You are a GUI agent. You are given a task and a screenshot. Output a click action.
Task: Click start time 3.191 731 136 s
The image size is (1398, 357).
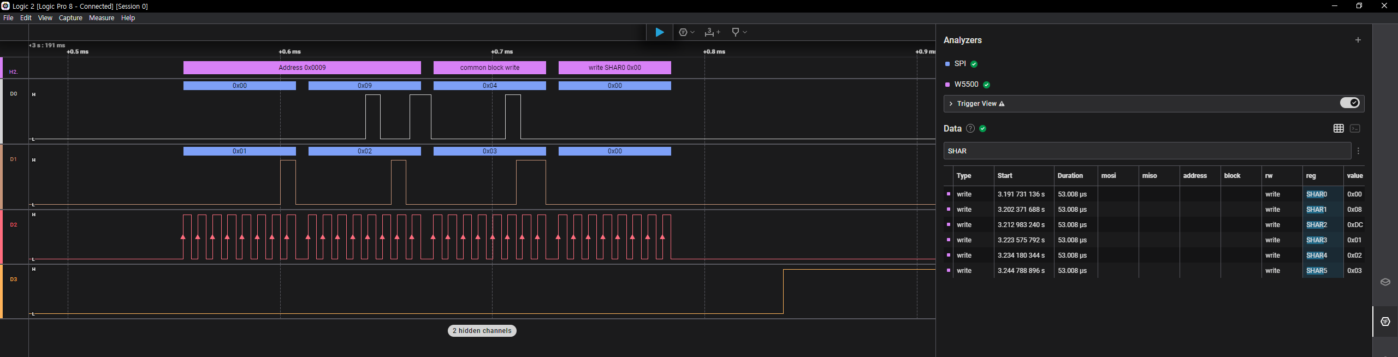pos(1021,194)
